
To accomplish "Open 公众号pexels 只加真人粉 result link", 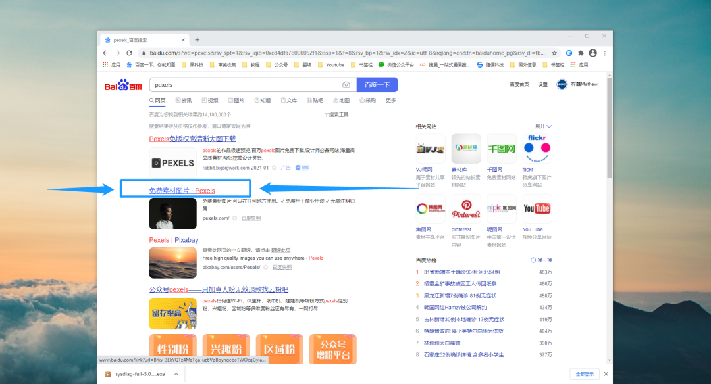I will pos(219,289).
